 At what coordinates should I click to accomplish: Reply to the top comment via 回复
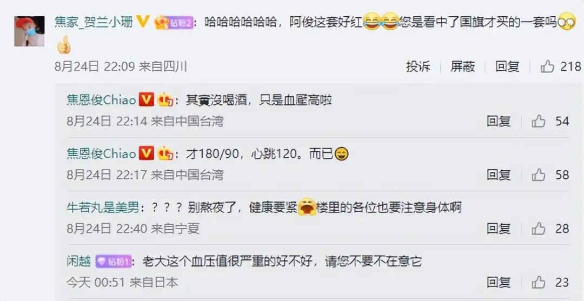pyautogui.click(x=507, y=66)
